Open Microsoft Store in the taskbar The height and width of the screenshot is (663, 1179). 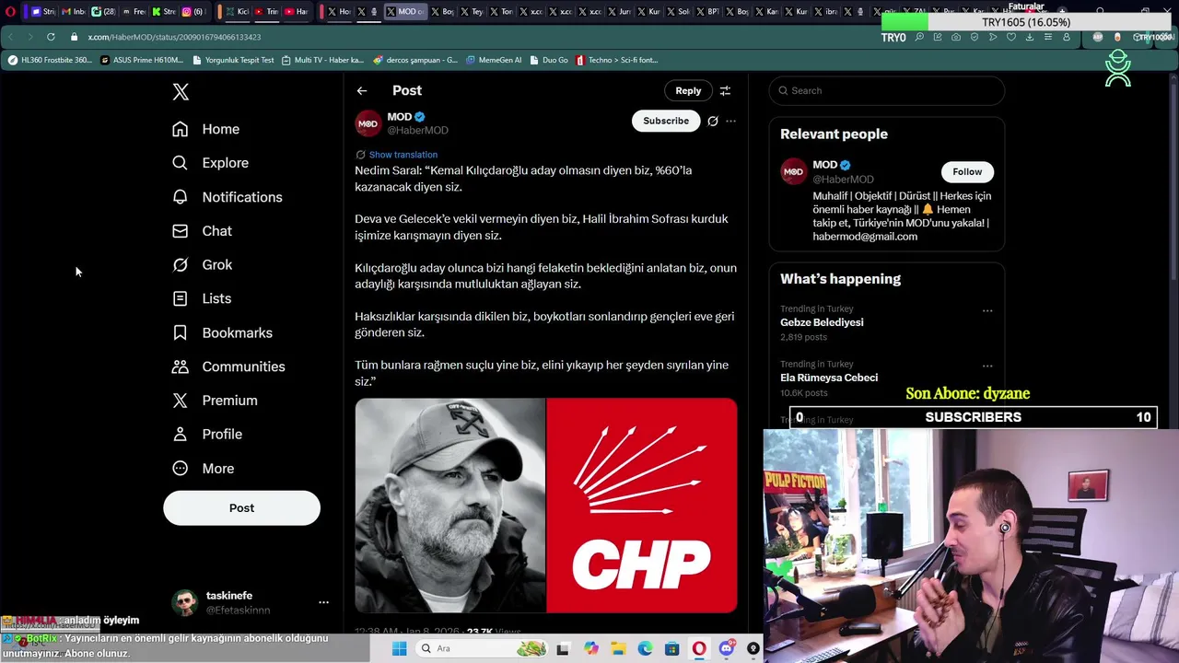[671, 648]
